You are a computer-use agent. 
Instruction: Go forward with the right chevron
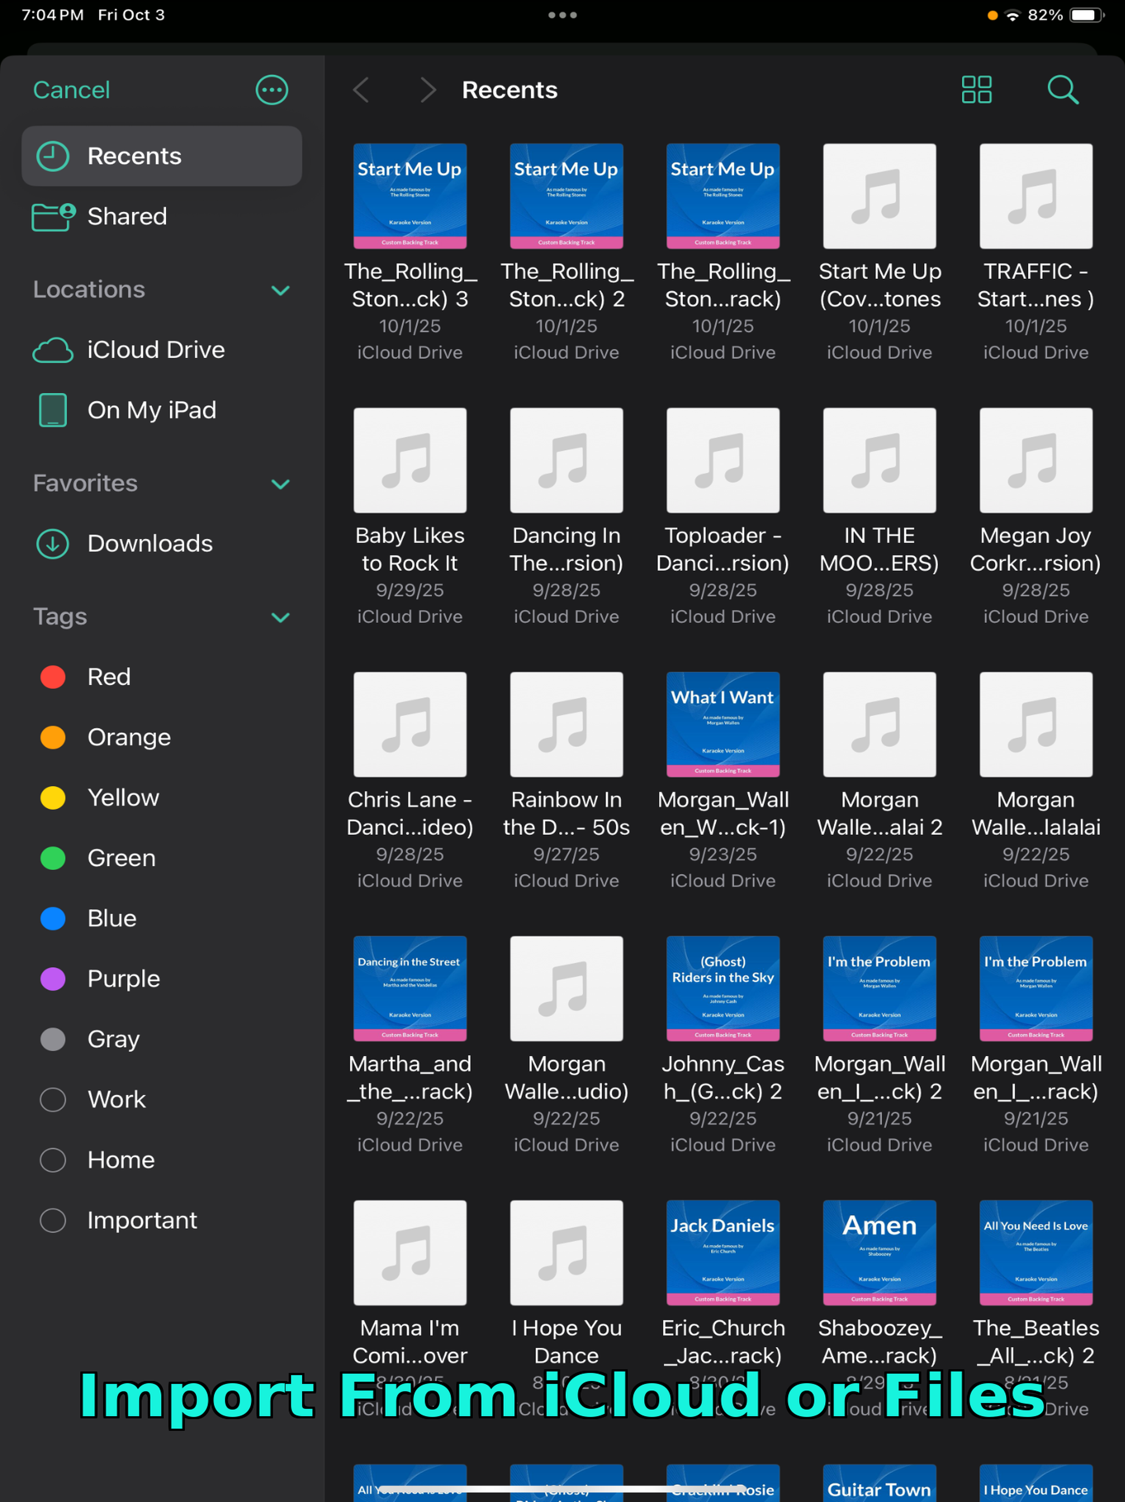coord(427,90)
